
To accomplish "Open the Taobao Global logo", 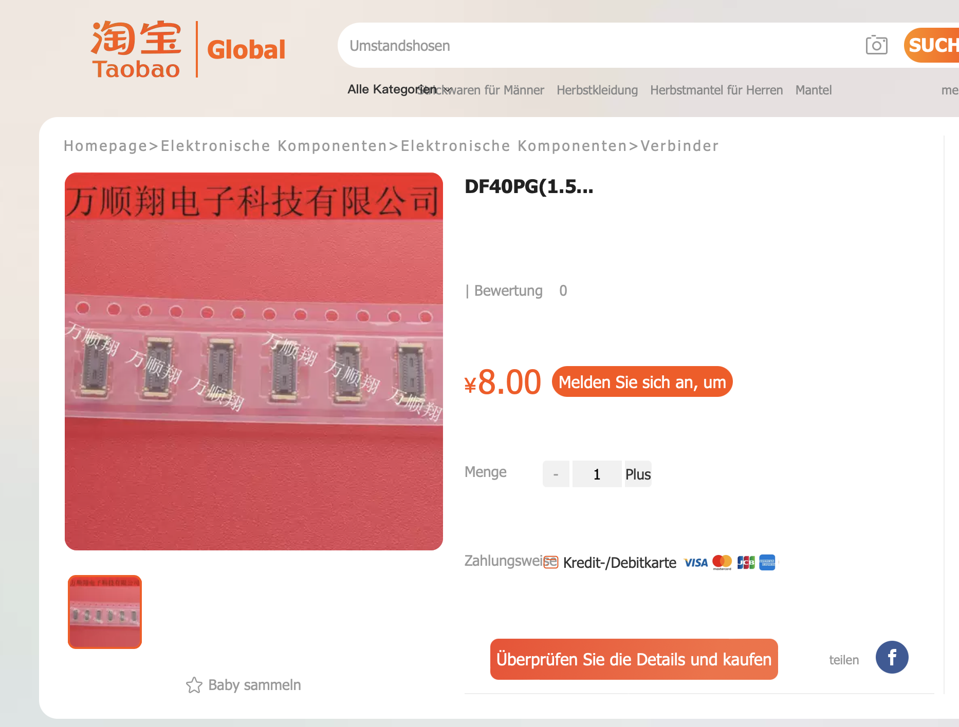I will coord(188,50).
